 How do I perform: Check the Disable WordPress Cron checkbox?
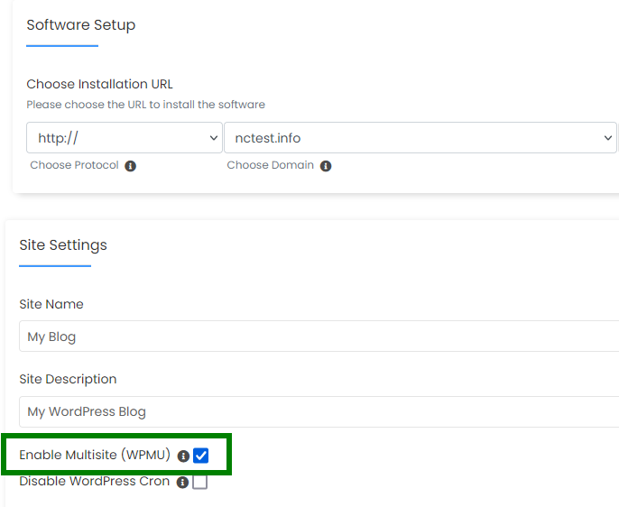pos(199,482)
